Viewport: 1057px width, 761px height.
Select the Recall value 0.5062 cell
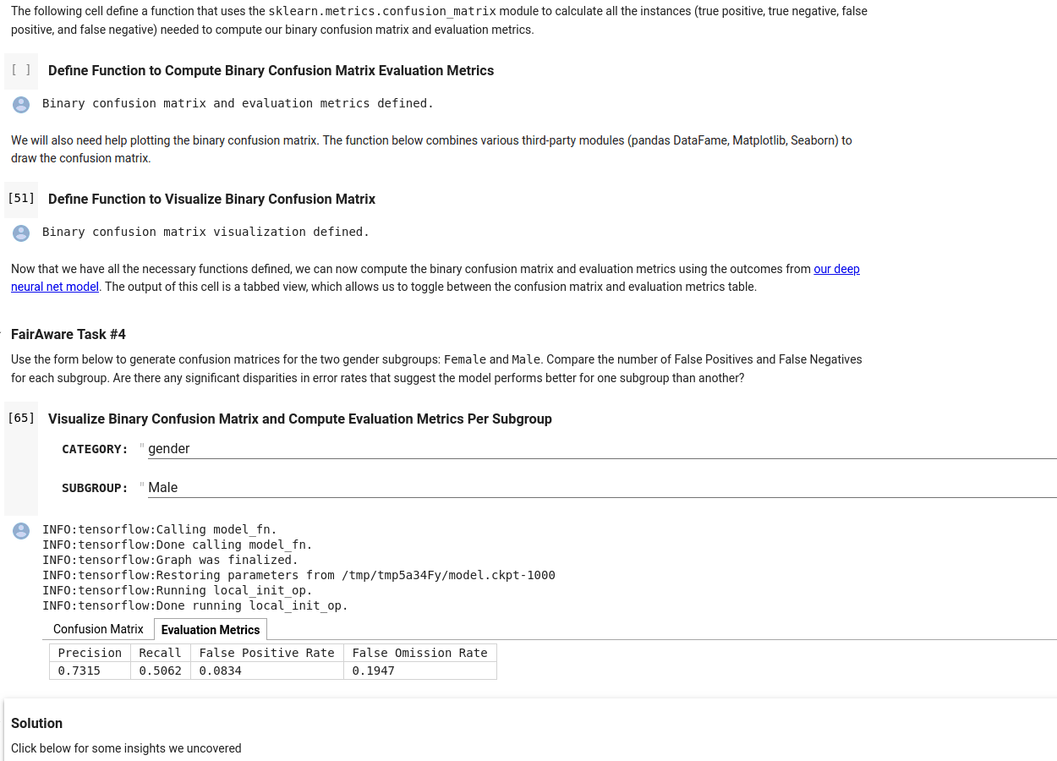(x=160, y=671)
